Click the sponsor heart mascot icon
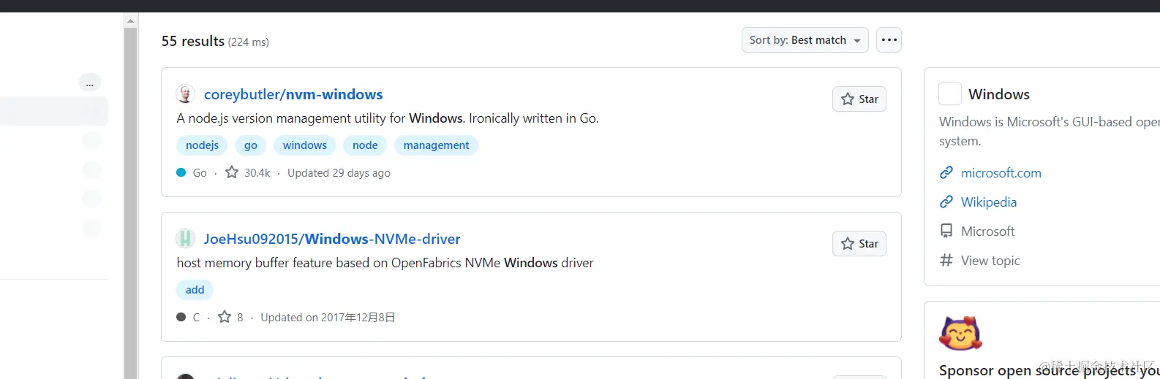 [x=960, y=334]
